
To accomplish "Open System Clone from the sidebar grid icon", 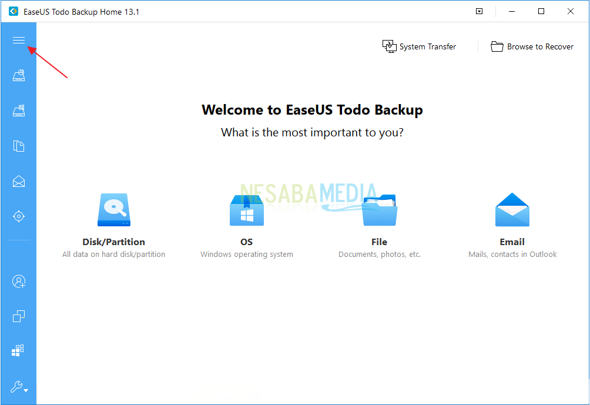I will (x=18, y=350).
